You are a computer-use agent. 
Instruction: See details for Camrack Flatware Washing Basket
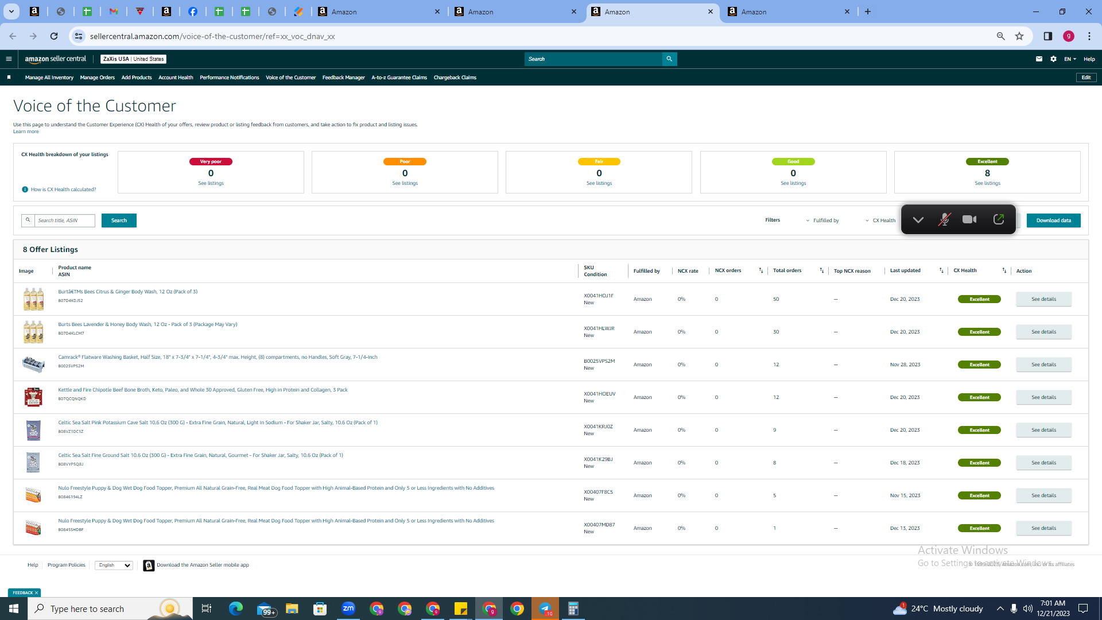(x=1043, y=365)
